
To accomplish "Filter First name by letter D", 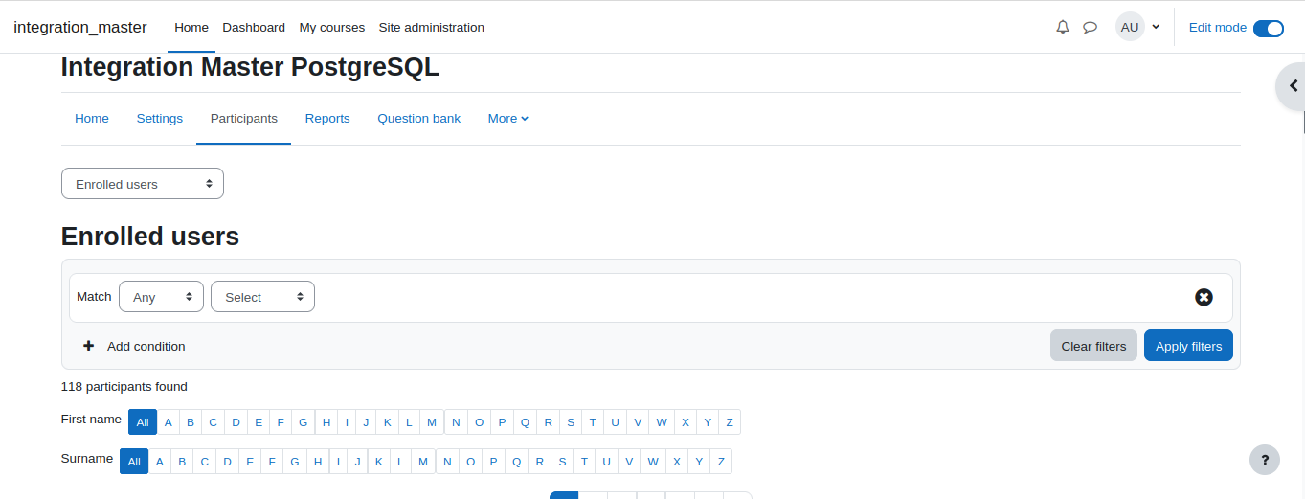I will pyautogui.click(x=236, y=422).
